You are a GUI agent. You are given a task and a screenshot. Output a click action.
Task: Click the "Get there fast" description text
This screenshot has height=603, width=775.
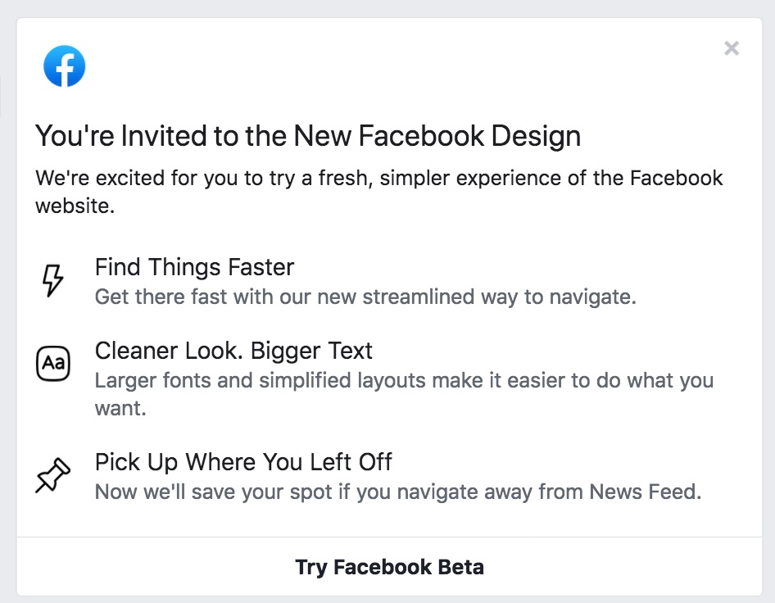coord(365,296)
